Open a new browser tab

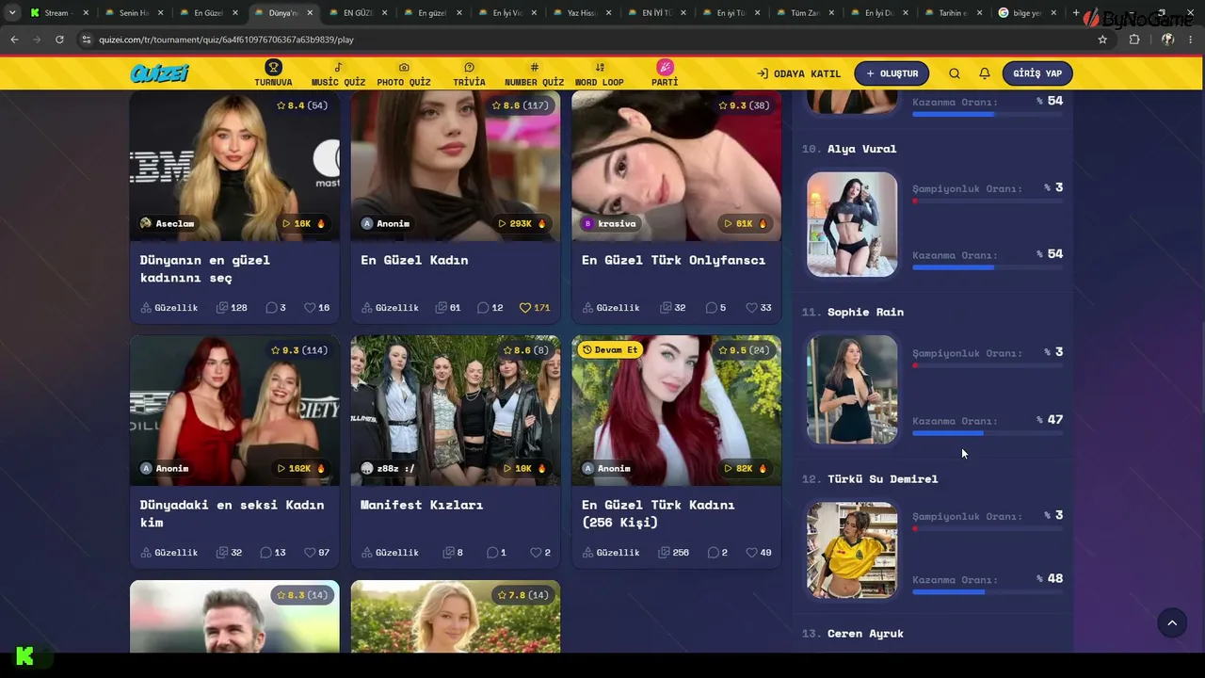click(x=1076, y=13)
